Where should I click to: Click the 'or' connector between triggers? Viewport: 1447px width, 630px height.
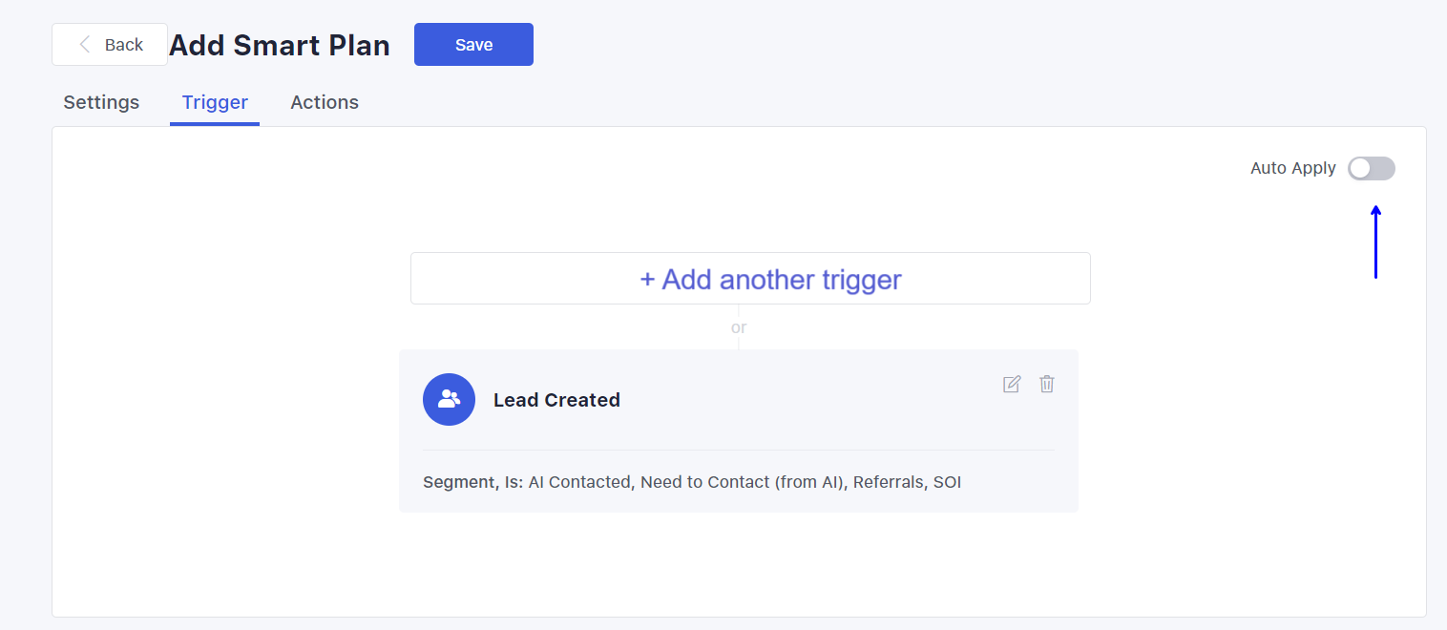739,327
